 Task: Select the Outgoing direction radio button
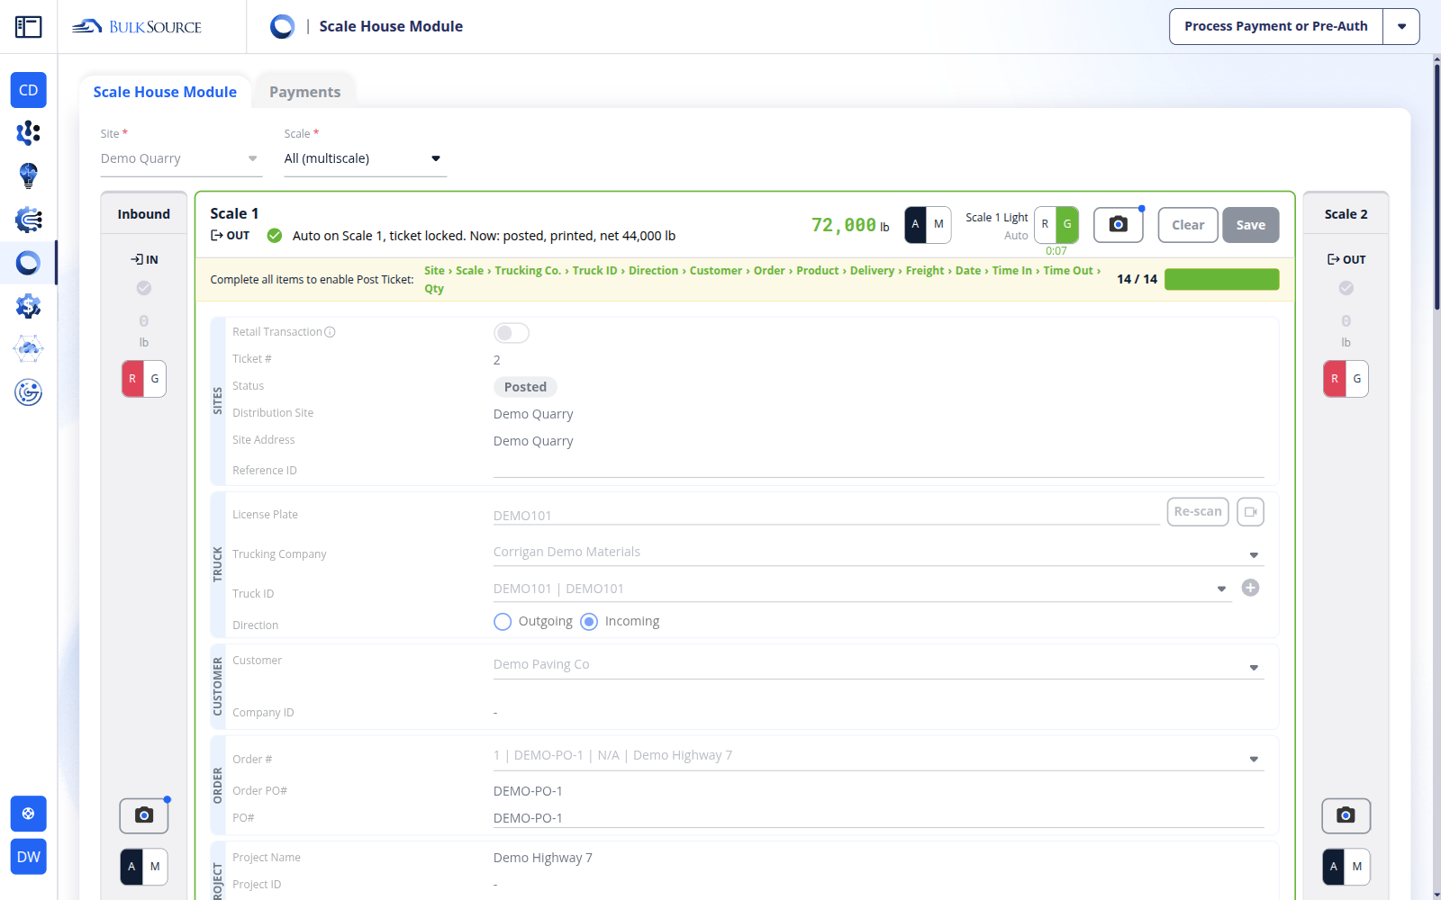click(x=503, y=622)
